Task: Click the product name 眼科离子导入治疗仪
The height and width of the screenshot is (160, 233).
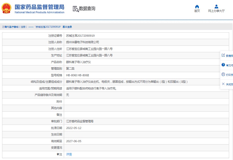Action: click(x=78, y=62)
